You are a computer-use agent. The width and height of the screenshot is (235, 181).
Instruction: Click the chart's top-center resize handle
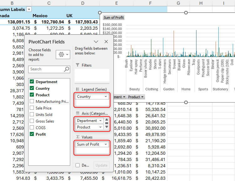tap(186, 13)
